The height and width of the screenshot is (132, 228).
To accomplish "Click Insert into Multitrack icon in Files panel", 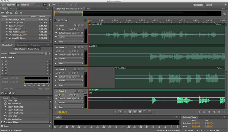I will click(16, 13).
